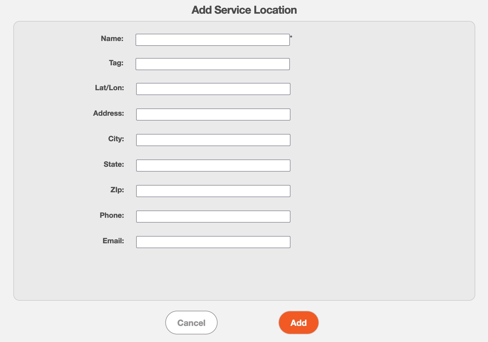Click the Add Service Location heading
The width and height of the screenshot is (488, 342).
click(244, 10)
